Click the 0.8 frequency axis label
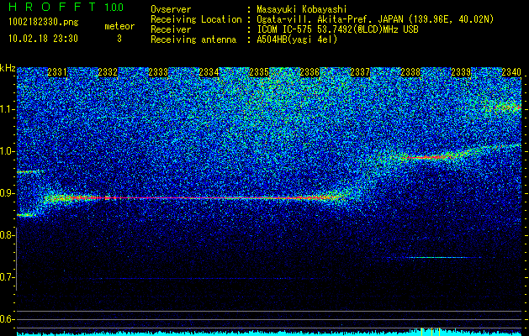This screenshot has height=336, width=529. click(x=6, y=235)
